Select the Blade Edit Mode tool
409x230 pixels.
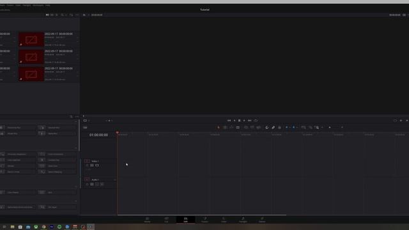point(238,128)
